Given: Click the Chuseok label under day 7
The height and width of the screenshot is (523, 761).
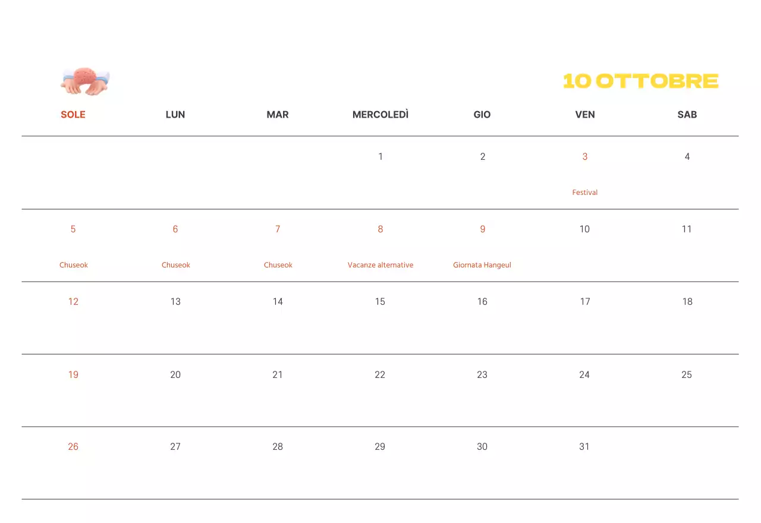Looking at the screenshot, I should click(x=278, y=265).
